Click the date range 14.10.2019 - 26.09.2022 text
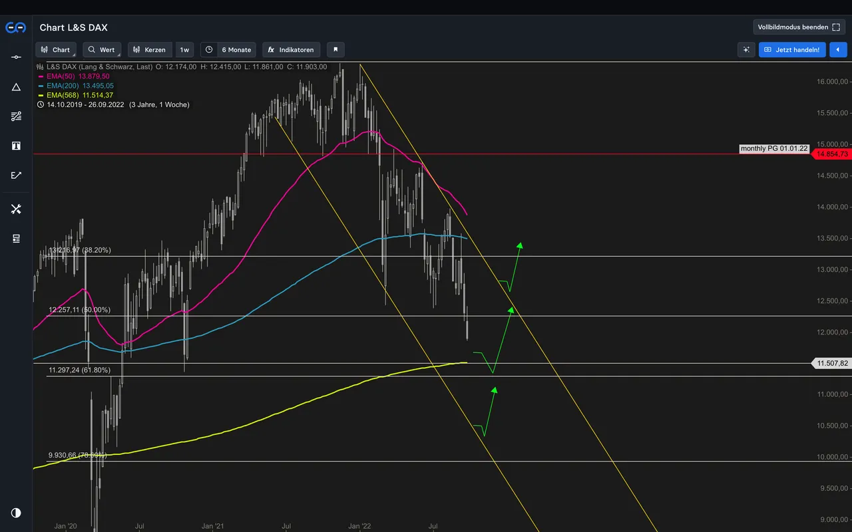 tap(86, 104)
